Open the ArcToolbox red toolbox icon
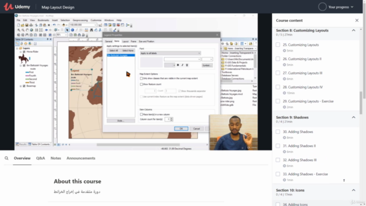This screenshot has width=366, height=206. (118, 25)
